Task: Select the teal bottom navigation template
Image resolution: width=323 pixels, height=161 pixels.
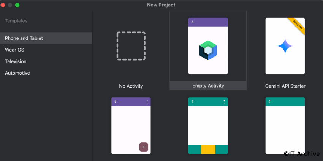Action: point(208,126)
